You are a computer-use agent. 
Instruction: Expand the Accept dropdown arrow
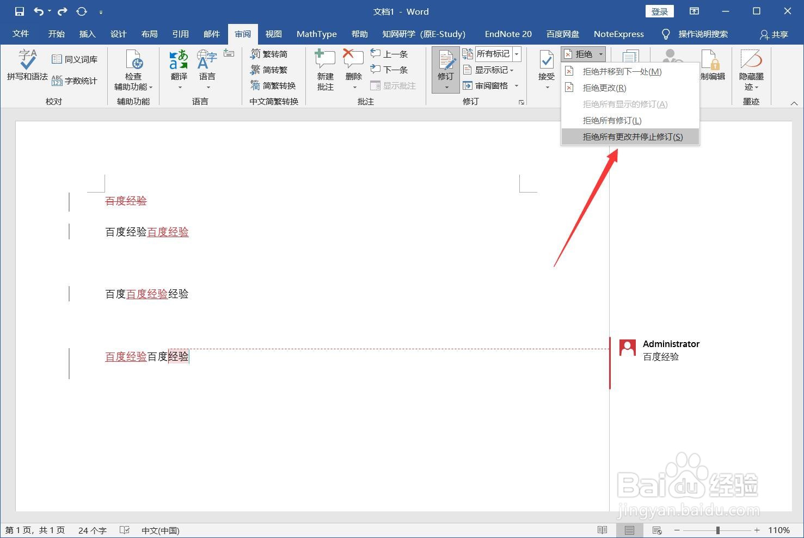tap(547, 87)
